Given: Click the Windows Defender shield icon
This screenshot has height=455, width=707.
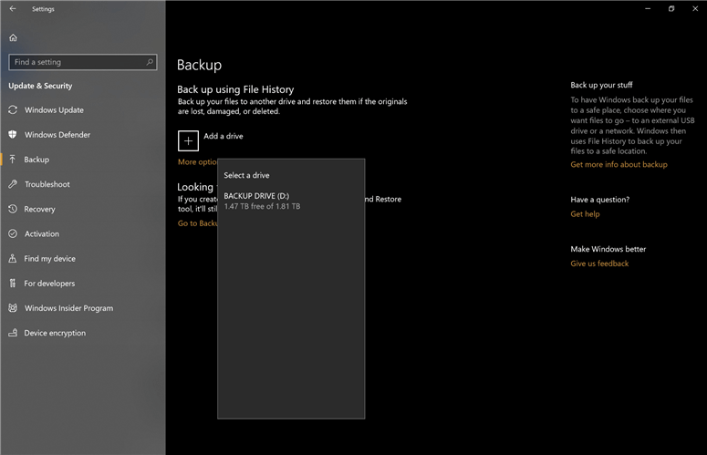Looking at the screenshot, I should coord(13,135).
